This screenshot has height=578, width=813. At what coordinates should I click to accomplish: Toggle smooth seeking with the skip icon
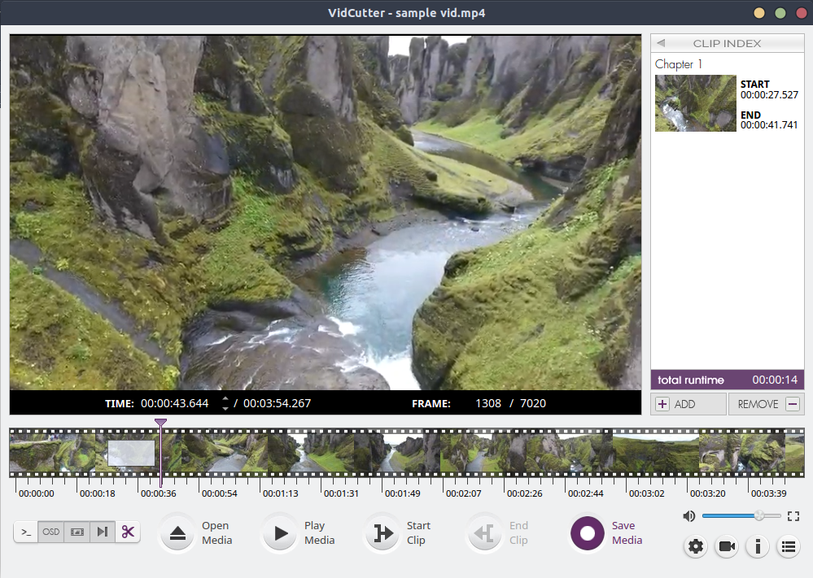coord(102,531)
